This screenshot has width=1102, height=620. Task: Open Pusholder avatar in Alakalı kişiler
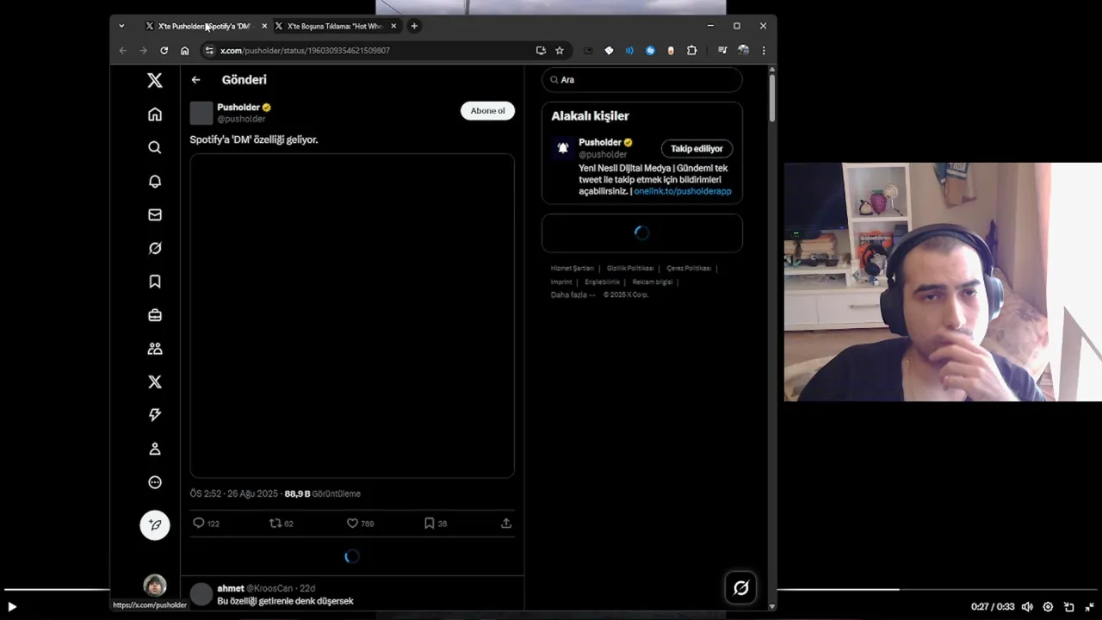(563, 148)
